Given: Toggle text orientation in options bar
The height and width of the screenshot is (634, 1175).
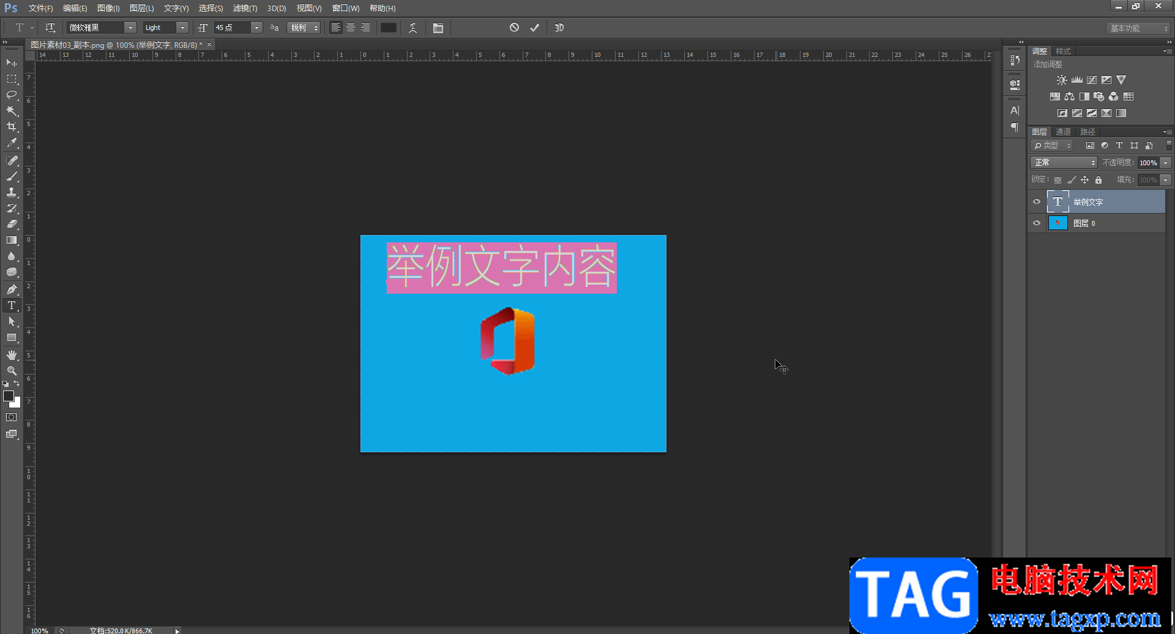Looking at the screenshot, I should tap(50, 28).
